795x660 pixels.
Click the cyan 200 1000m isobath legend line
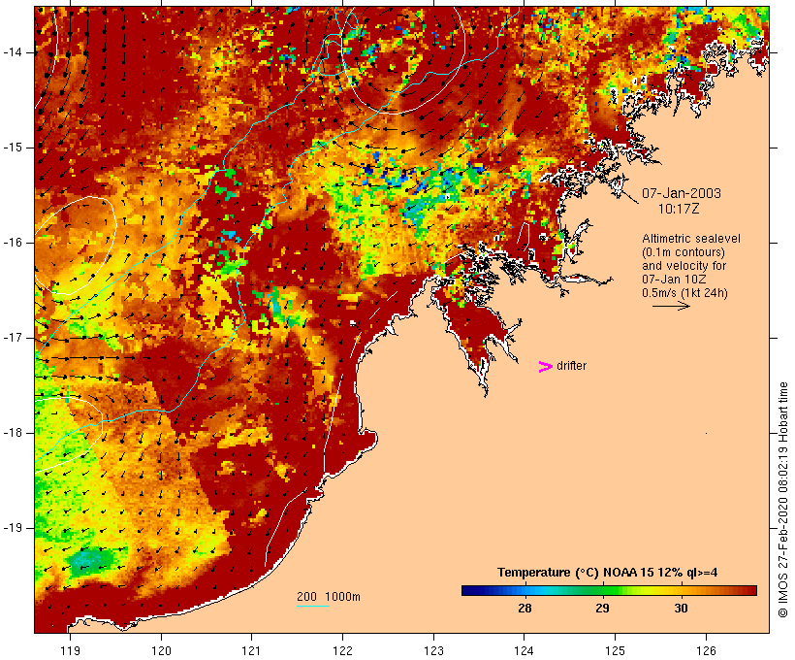tap(313, 606)
